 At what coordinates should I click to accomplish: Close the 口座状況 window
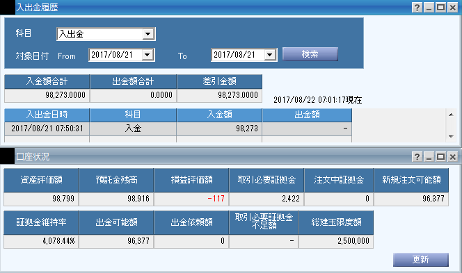(x=452, y=157)
